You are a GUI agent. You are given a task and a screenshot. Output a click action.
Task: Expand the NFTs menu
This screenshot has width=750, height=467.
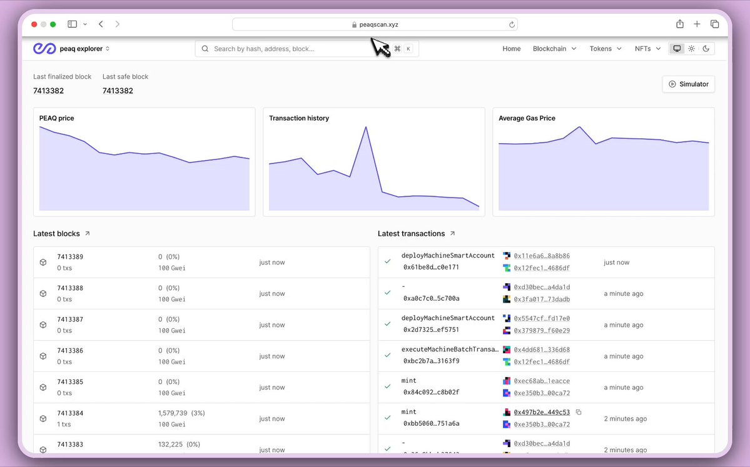tap(647, 49)
